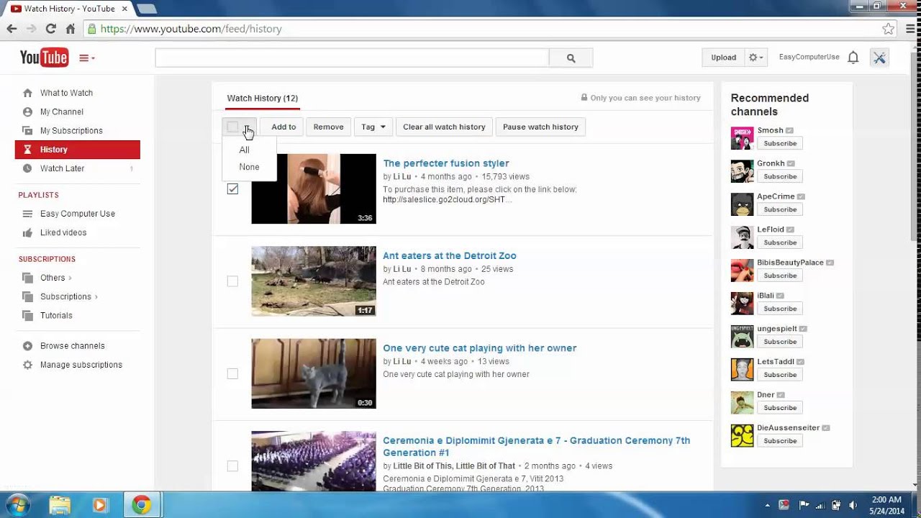
Task: Click the volume speaker tray icon
Action: click(x=853, y=505)
